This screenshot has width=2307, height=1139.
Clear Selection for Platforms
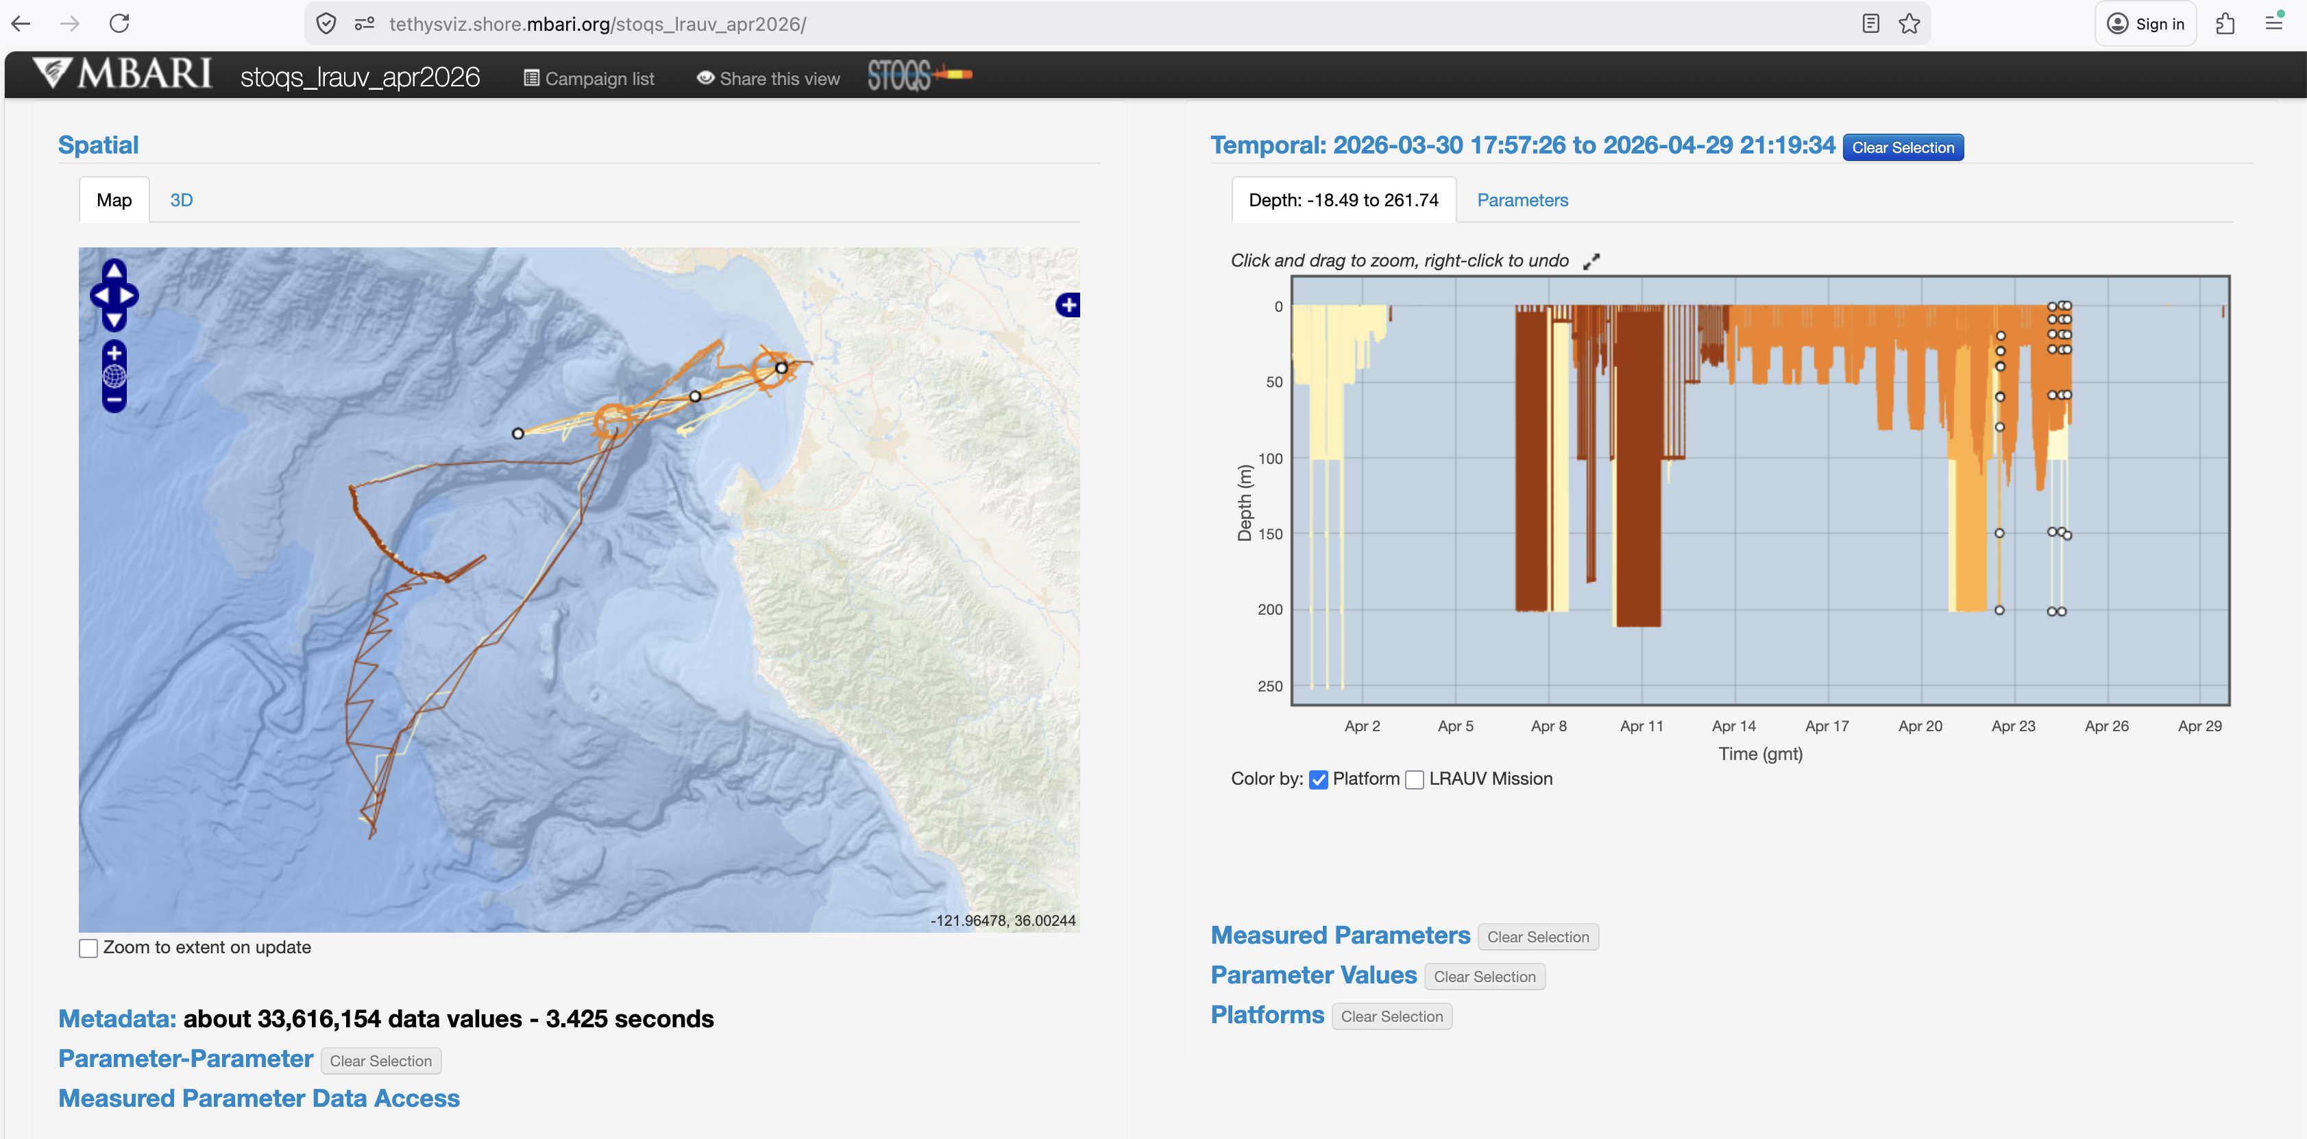pyautogui.click(x=1392, y=1017)
